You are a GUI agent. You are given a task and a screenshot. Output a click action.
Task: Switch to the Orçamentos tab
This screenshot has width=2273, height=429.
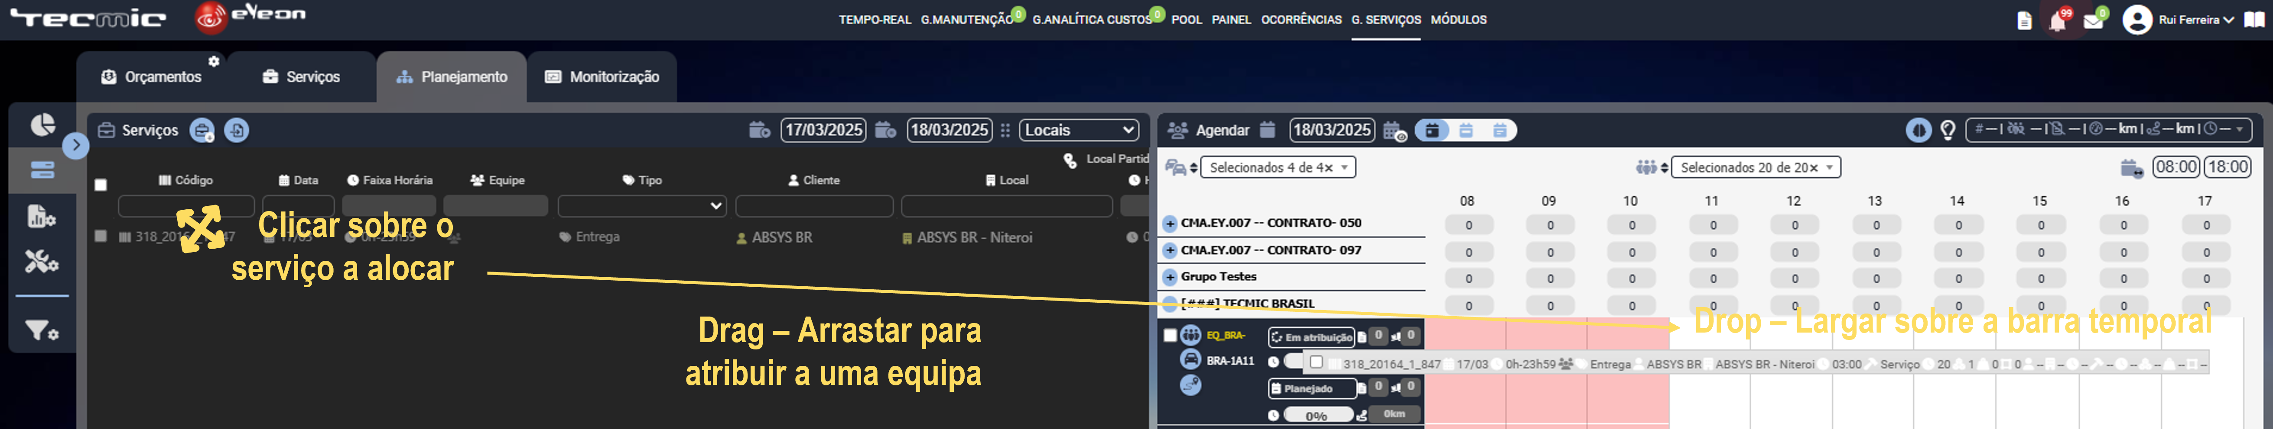[x=151, y=77]
